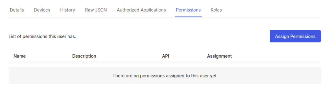Click the Assign Permissions button

[295, 36]
